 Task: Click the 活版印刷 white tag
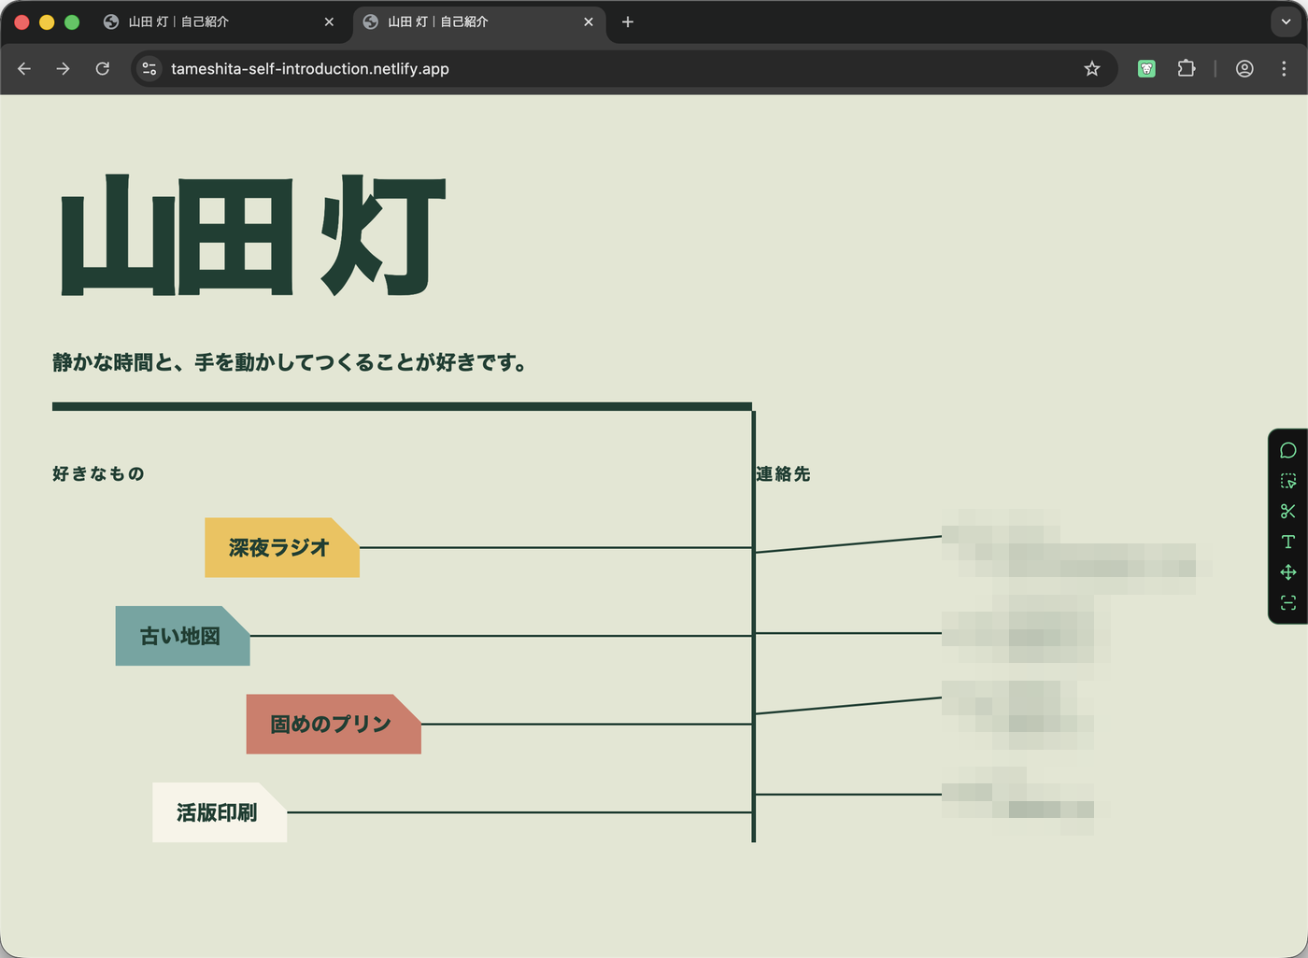pos(219,812)
